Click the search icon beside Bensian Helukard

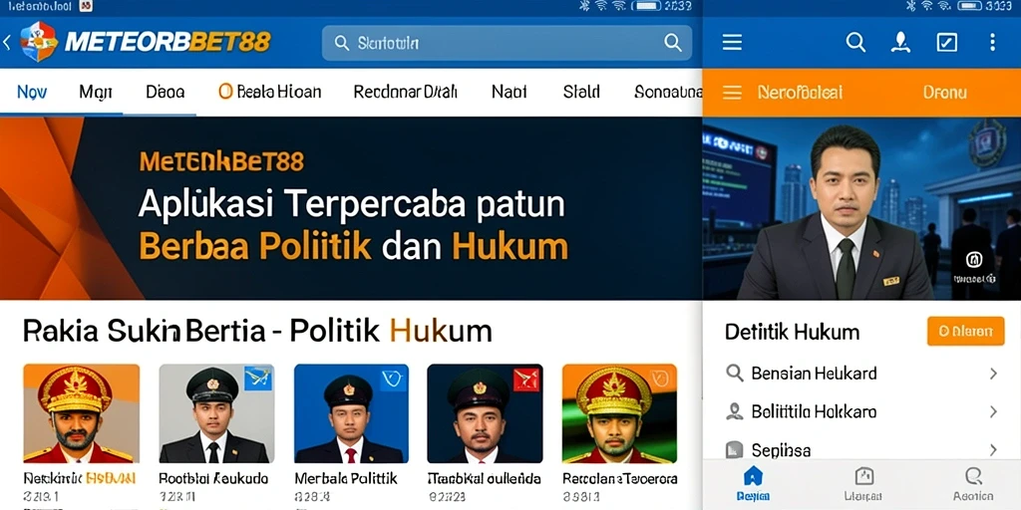[x=735, y=374]
